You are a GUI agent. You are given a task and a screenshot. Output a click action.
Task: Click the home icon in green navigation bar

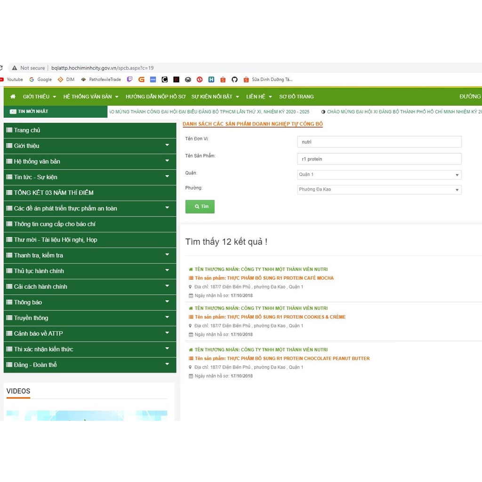click(x=13, y=96)
